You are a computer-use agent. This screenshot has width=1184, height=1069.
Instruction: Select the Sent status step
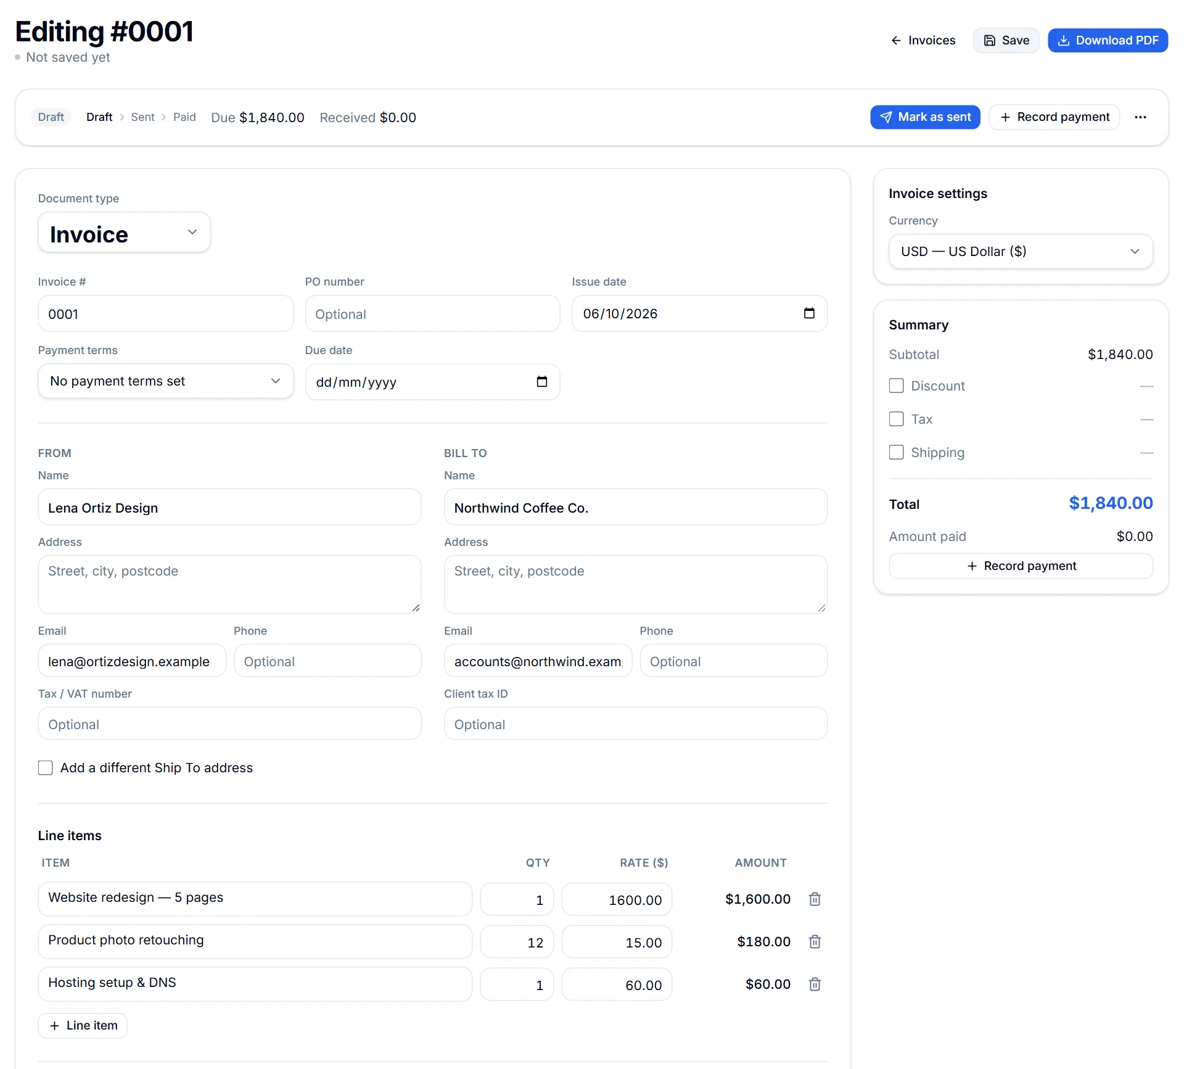[x=142, y=117]
